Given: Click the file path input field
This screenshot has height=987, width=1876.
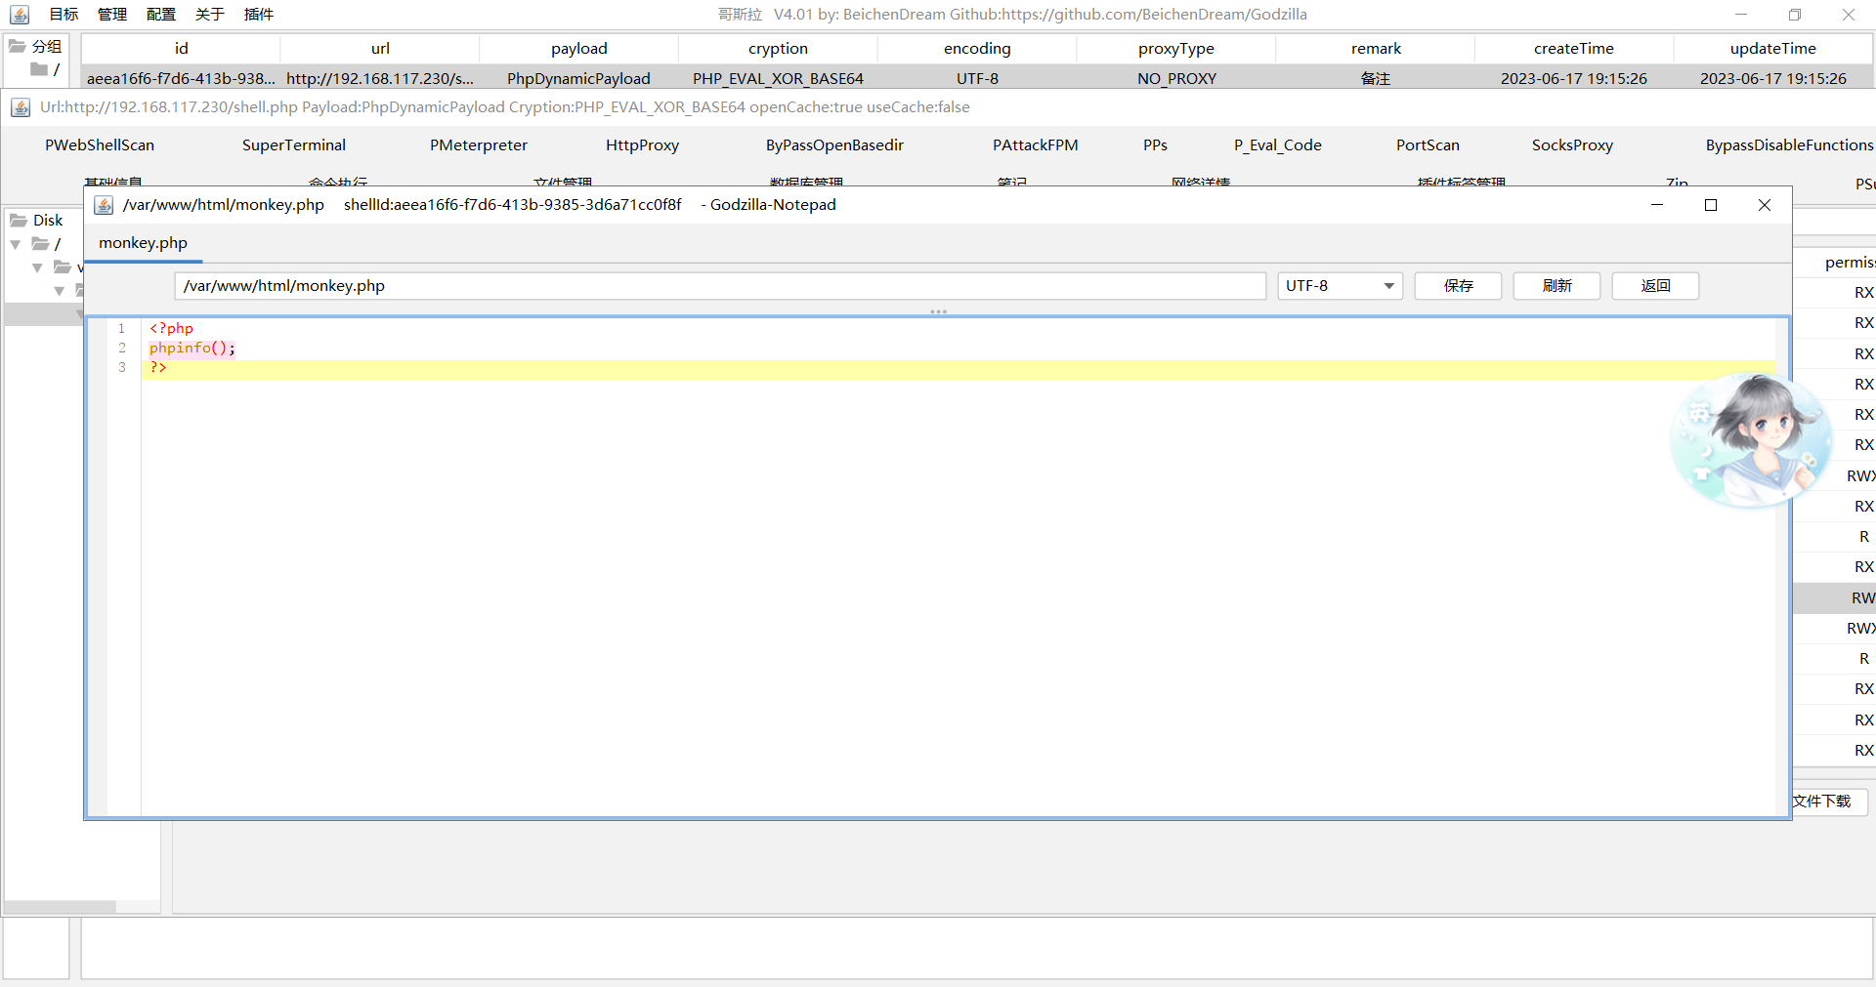Looking at the screenshot, I should tap(719, 286).
